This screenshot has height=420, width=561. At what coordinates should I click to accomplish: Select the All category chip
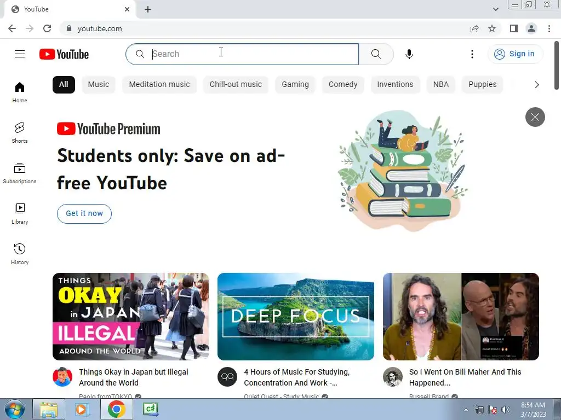pyautogui.click(x=64, y=85)
